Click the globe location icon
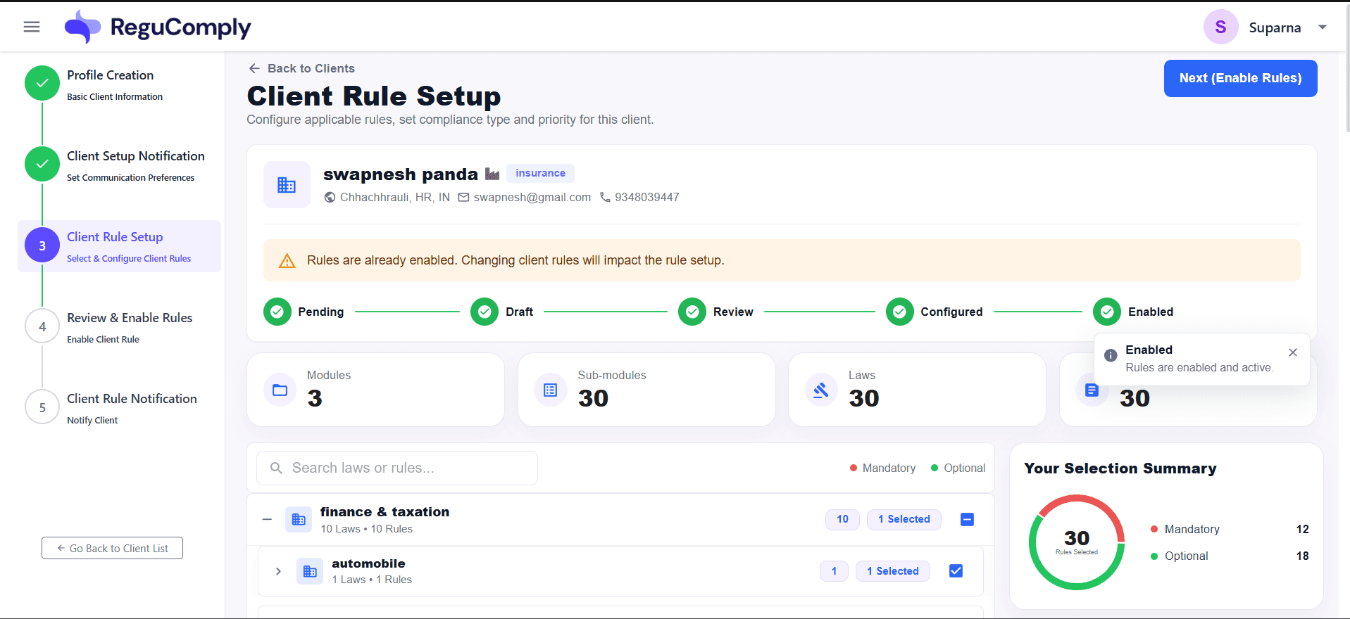The image size is (1350, 619). 330,198
